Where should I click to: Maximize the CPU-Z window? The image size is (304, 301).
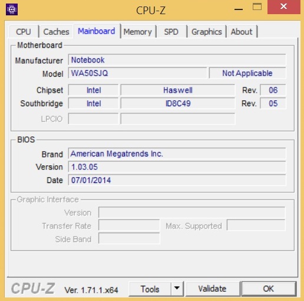point(257,7)
